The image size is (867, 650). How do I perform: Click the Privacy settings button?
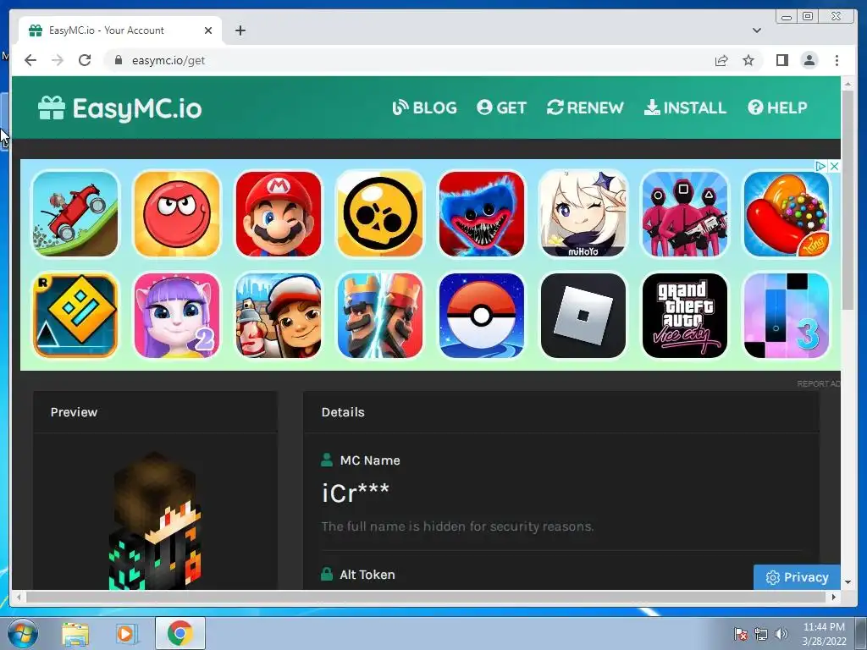tap(797, 577)
